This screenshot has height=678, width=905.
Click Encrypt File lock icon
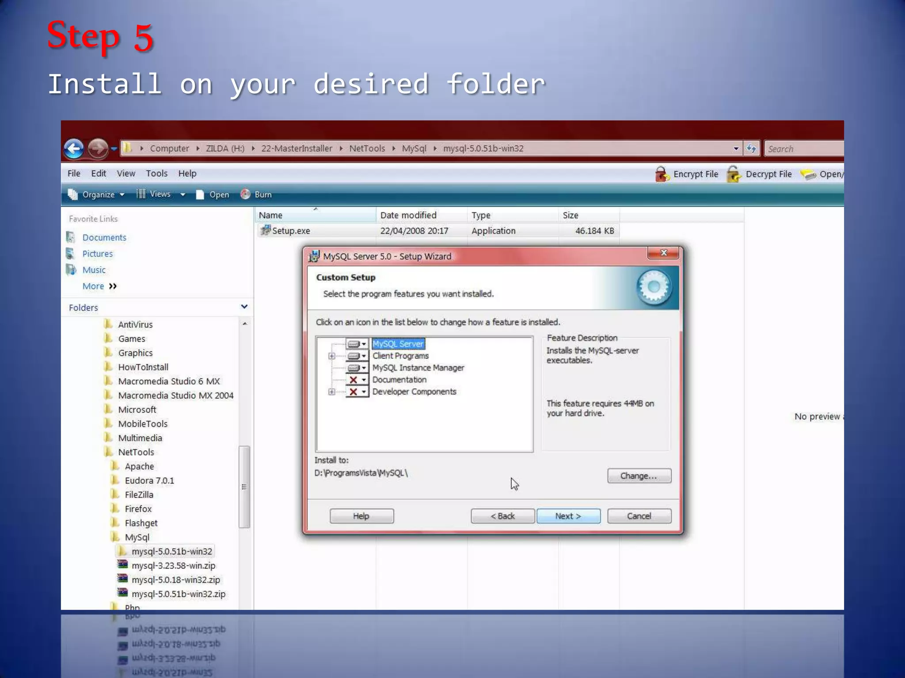tap(662, 174)
